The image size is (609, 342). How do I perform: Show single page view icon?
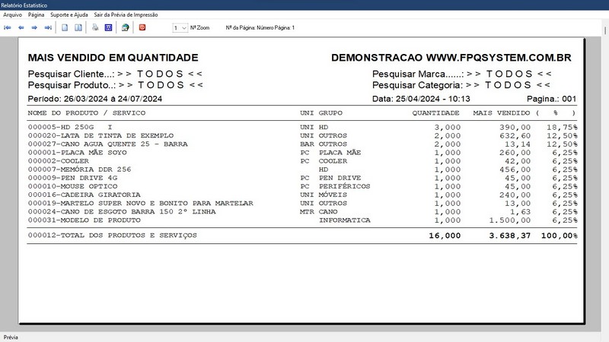pos(65,27)
